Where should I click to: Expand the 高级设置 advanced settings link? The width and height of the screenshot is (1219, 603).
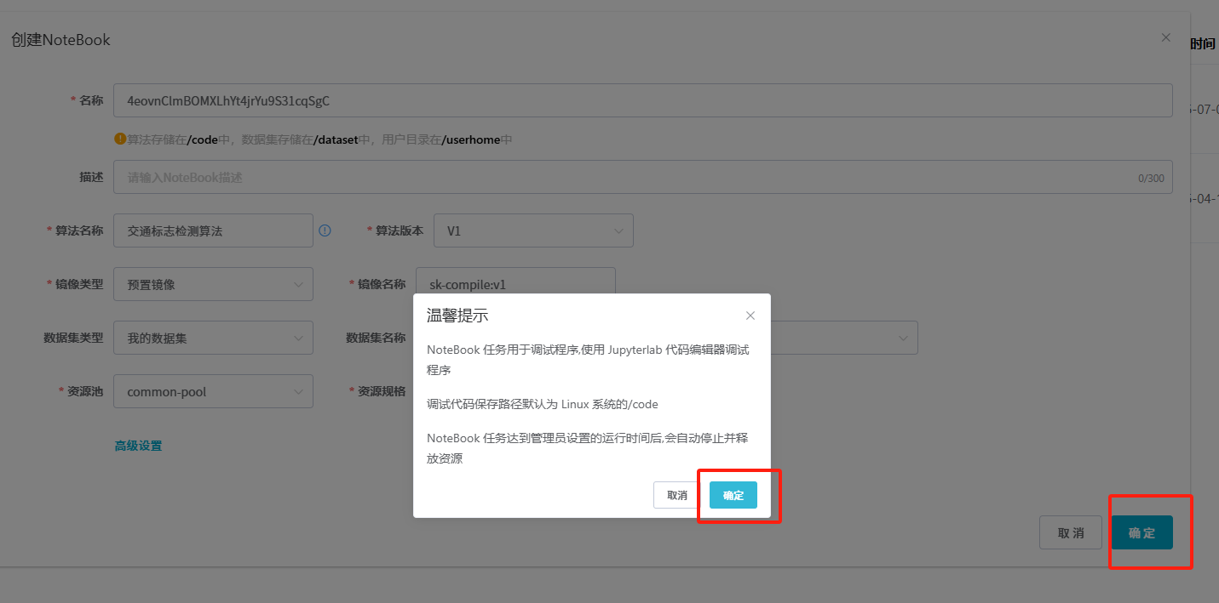tap(138, 446)
